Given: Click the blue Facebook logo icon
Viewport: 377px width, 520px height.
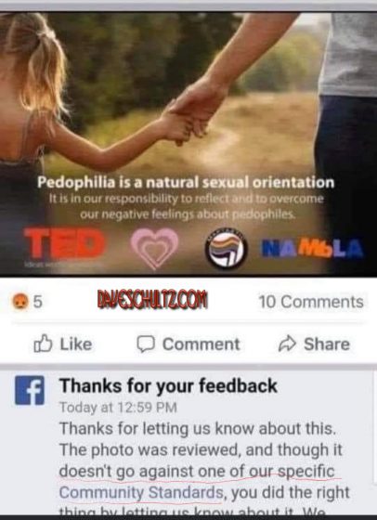Looking at the screenshot, I should coord(30,390).
